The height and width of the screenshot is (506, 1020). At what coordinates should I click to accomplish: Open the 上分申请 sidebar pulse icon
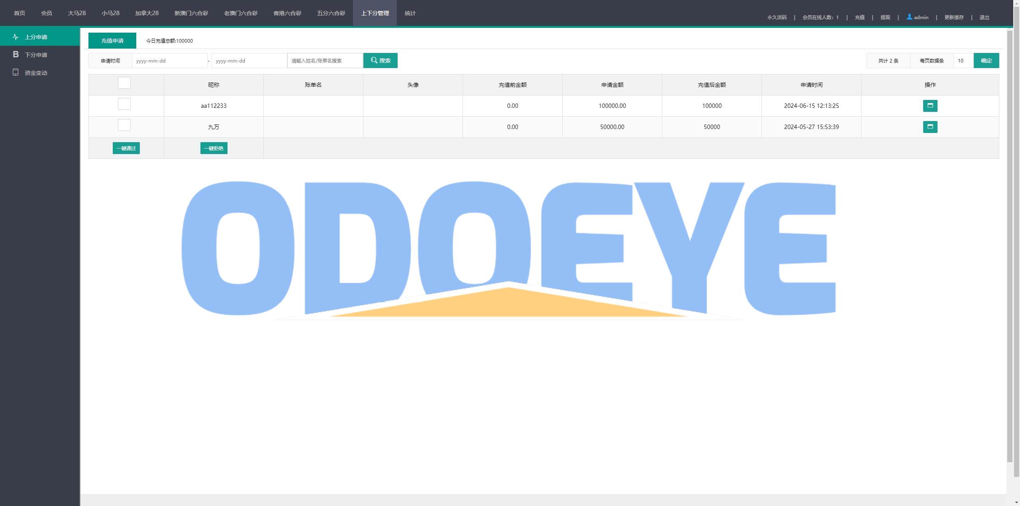click(16, 37)
